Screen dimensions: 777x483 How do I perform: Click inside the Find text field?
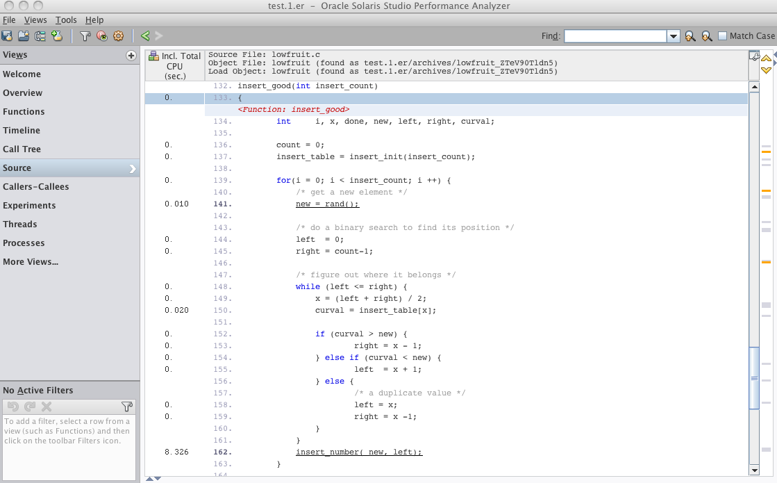[615, 36]
